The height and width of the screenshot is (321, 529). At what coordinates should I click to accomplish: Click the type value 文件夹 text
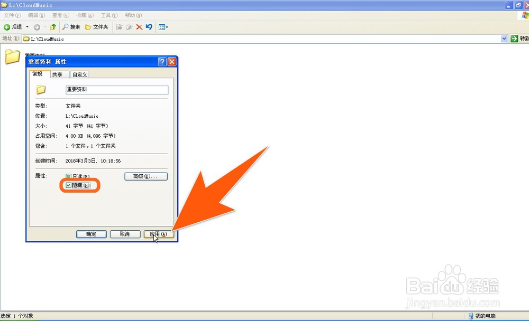point(73,106)
